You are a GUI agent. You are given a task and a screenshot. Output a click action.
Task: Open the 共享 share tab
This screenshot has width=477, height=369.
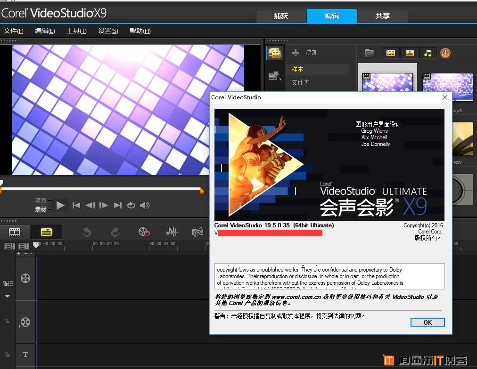click(x=383, y=16)
